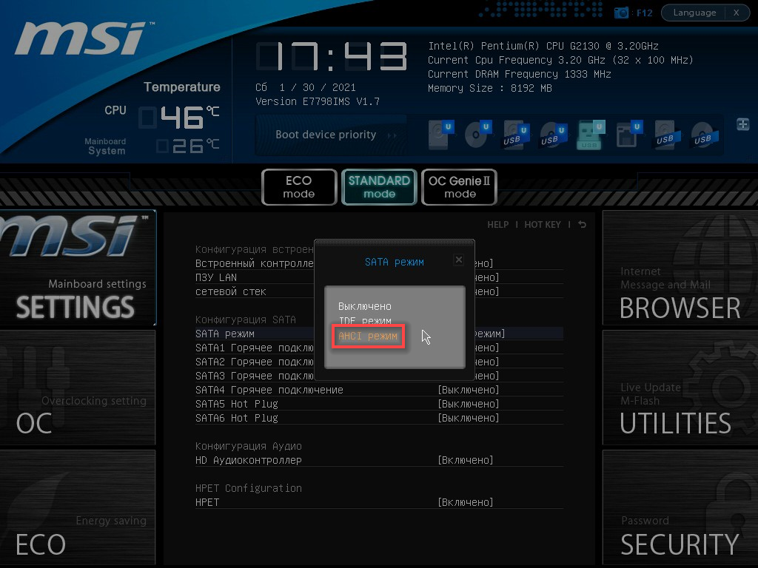Open SATA6 Hot Plug value dropdown
Viewport: 758px width, 568px height.
click(468, 418)
